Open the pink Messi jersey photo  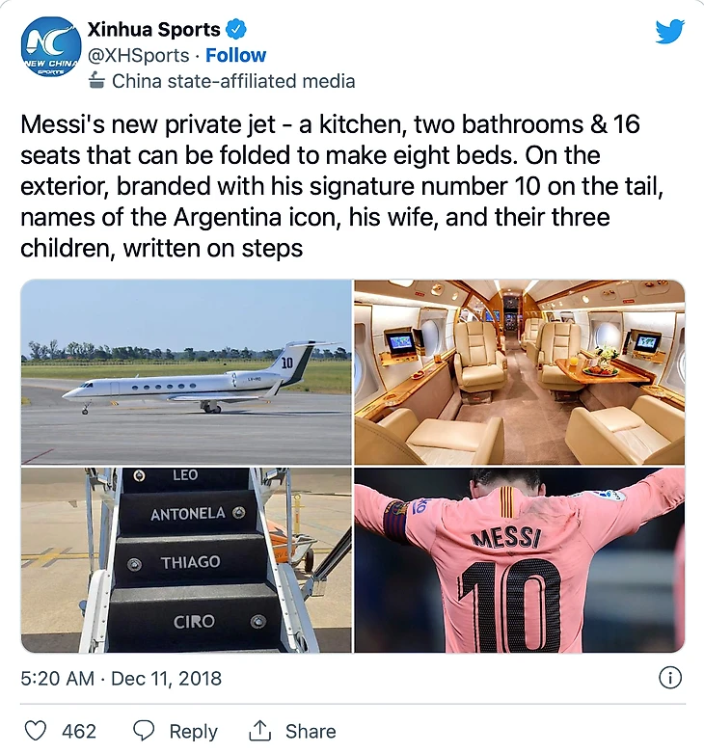(520, 560)
